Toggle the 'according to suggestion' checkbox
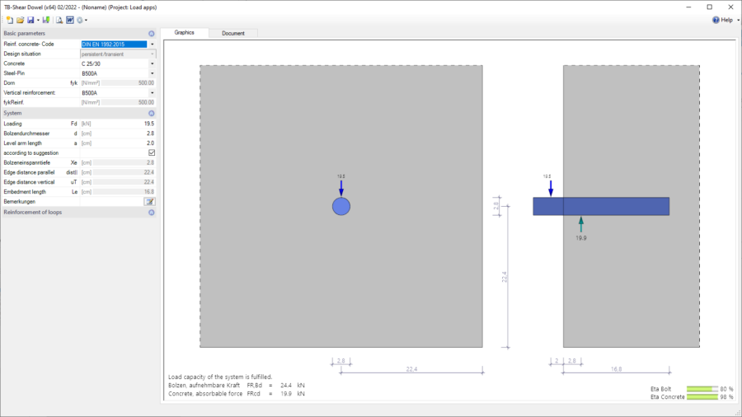The height and width of the screenshot is (417, 742). (x=152, y=152)
